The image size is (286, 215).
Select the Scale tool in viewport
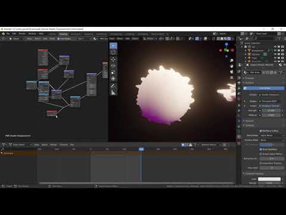(x=113, y=72)
